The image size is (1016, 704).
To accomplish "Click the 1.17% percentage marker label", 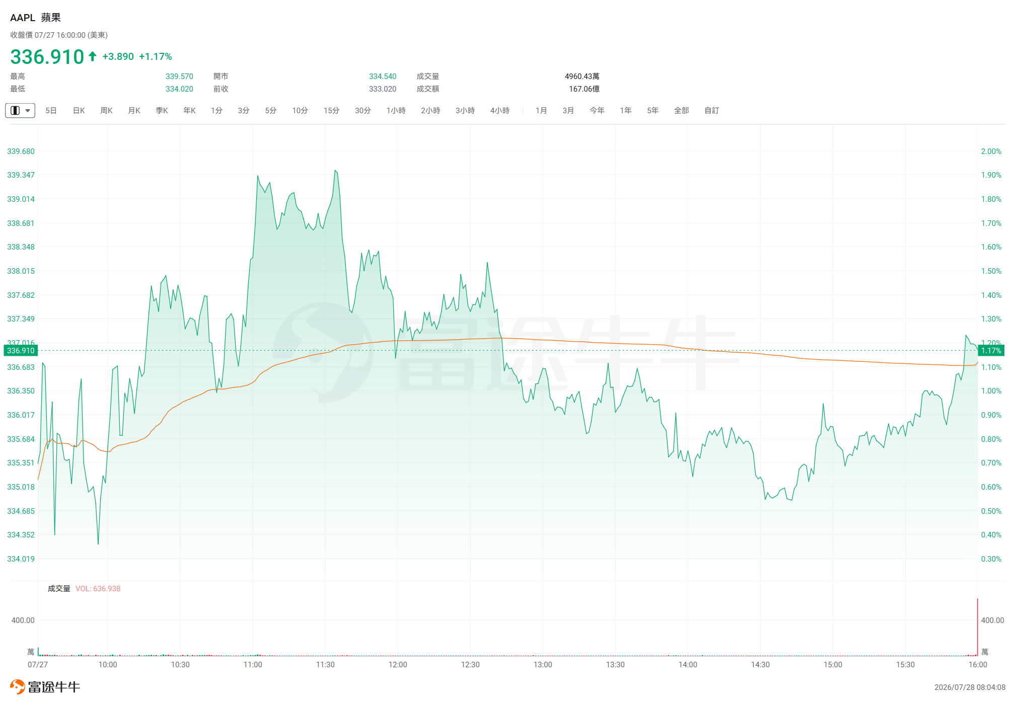I will coord(991,351).
